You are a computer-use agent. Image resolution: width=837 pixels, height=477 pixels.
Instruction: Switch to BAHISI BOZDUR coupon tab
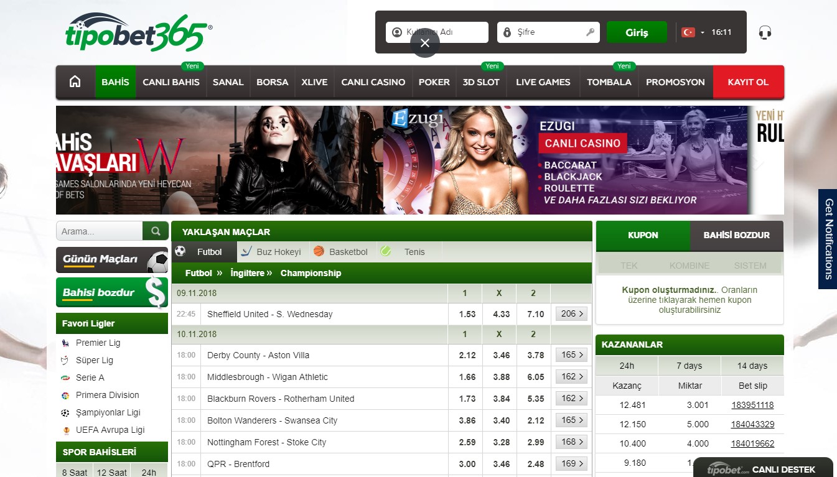[x=737, y=235]
